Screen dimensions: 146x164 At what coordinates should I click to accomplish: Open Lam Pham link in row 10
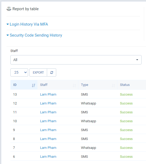(48, 121)
